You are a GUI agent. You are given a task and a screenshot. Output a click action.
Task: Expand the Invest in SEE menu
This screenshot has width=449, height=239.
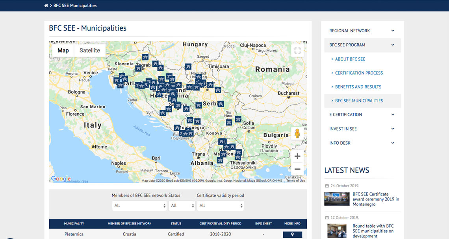coord(362,129)
